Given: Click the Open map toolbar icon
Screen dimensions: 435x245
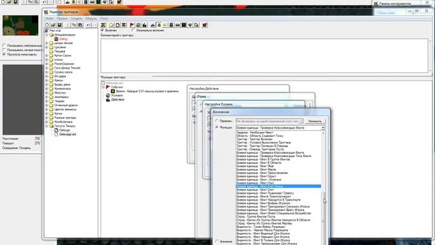Looking at the screenshot, I should click(x=53, y=25).
